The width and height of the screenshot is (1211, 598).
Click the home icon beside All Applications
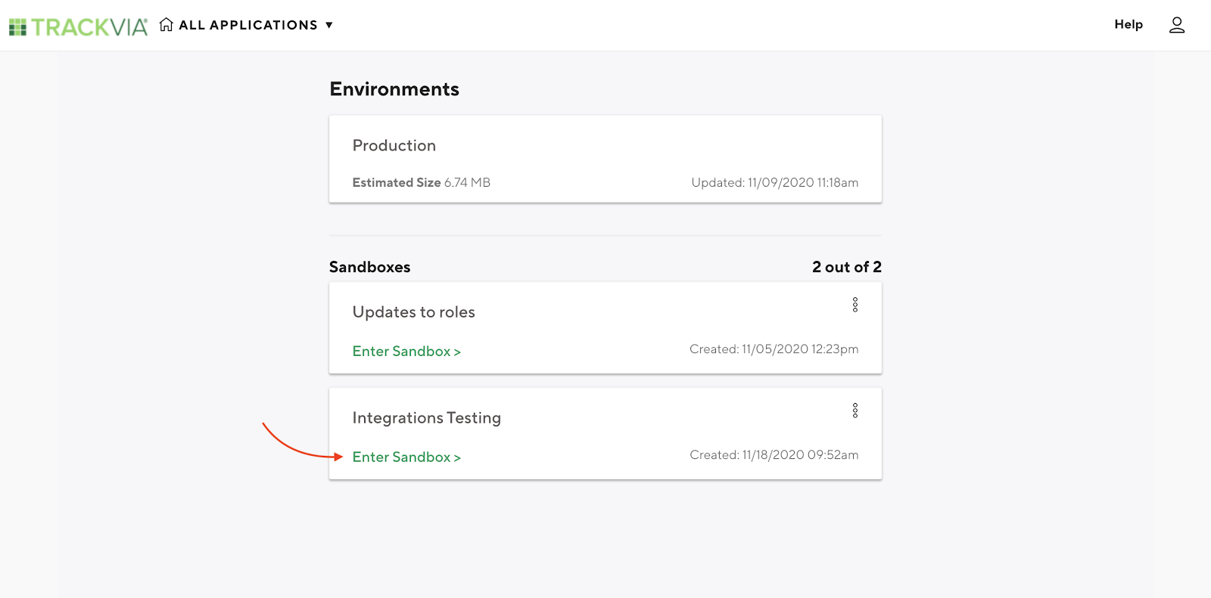click(x=167, y=25)
